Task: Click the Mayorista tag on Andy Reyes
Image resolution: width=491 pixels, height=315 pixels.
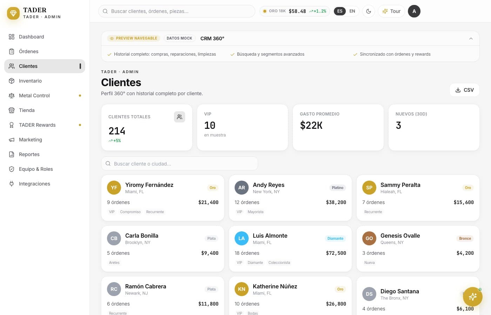Action: [255, 212]
